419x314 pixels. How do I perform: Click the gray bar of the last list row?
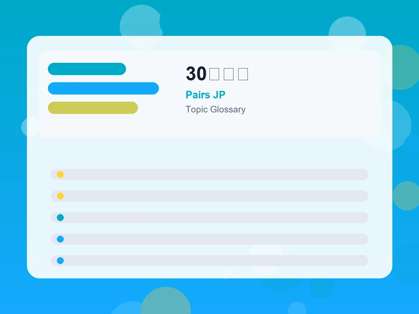209,260
